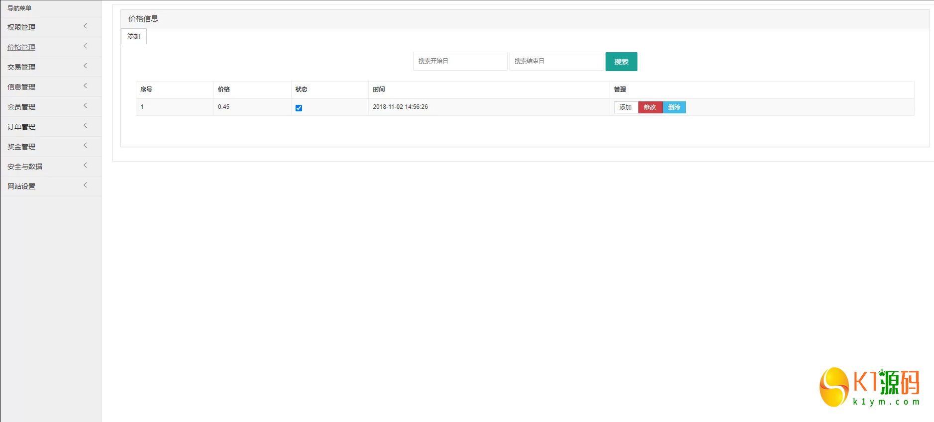Toggle the 状态 checkbox for price 0.45
Viewport: 934px width, 422px height.
(299, 108)
